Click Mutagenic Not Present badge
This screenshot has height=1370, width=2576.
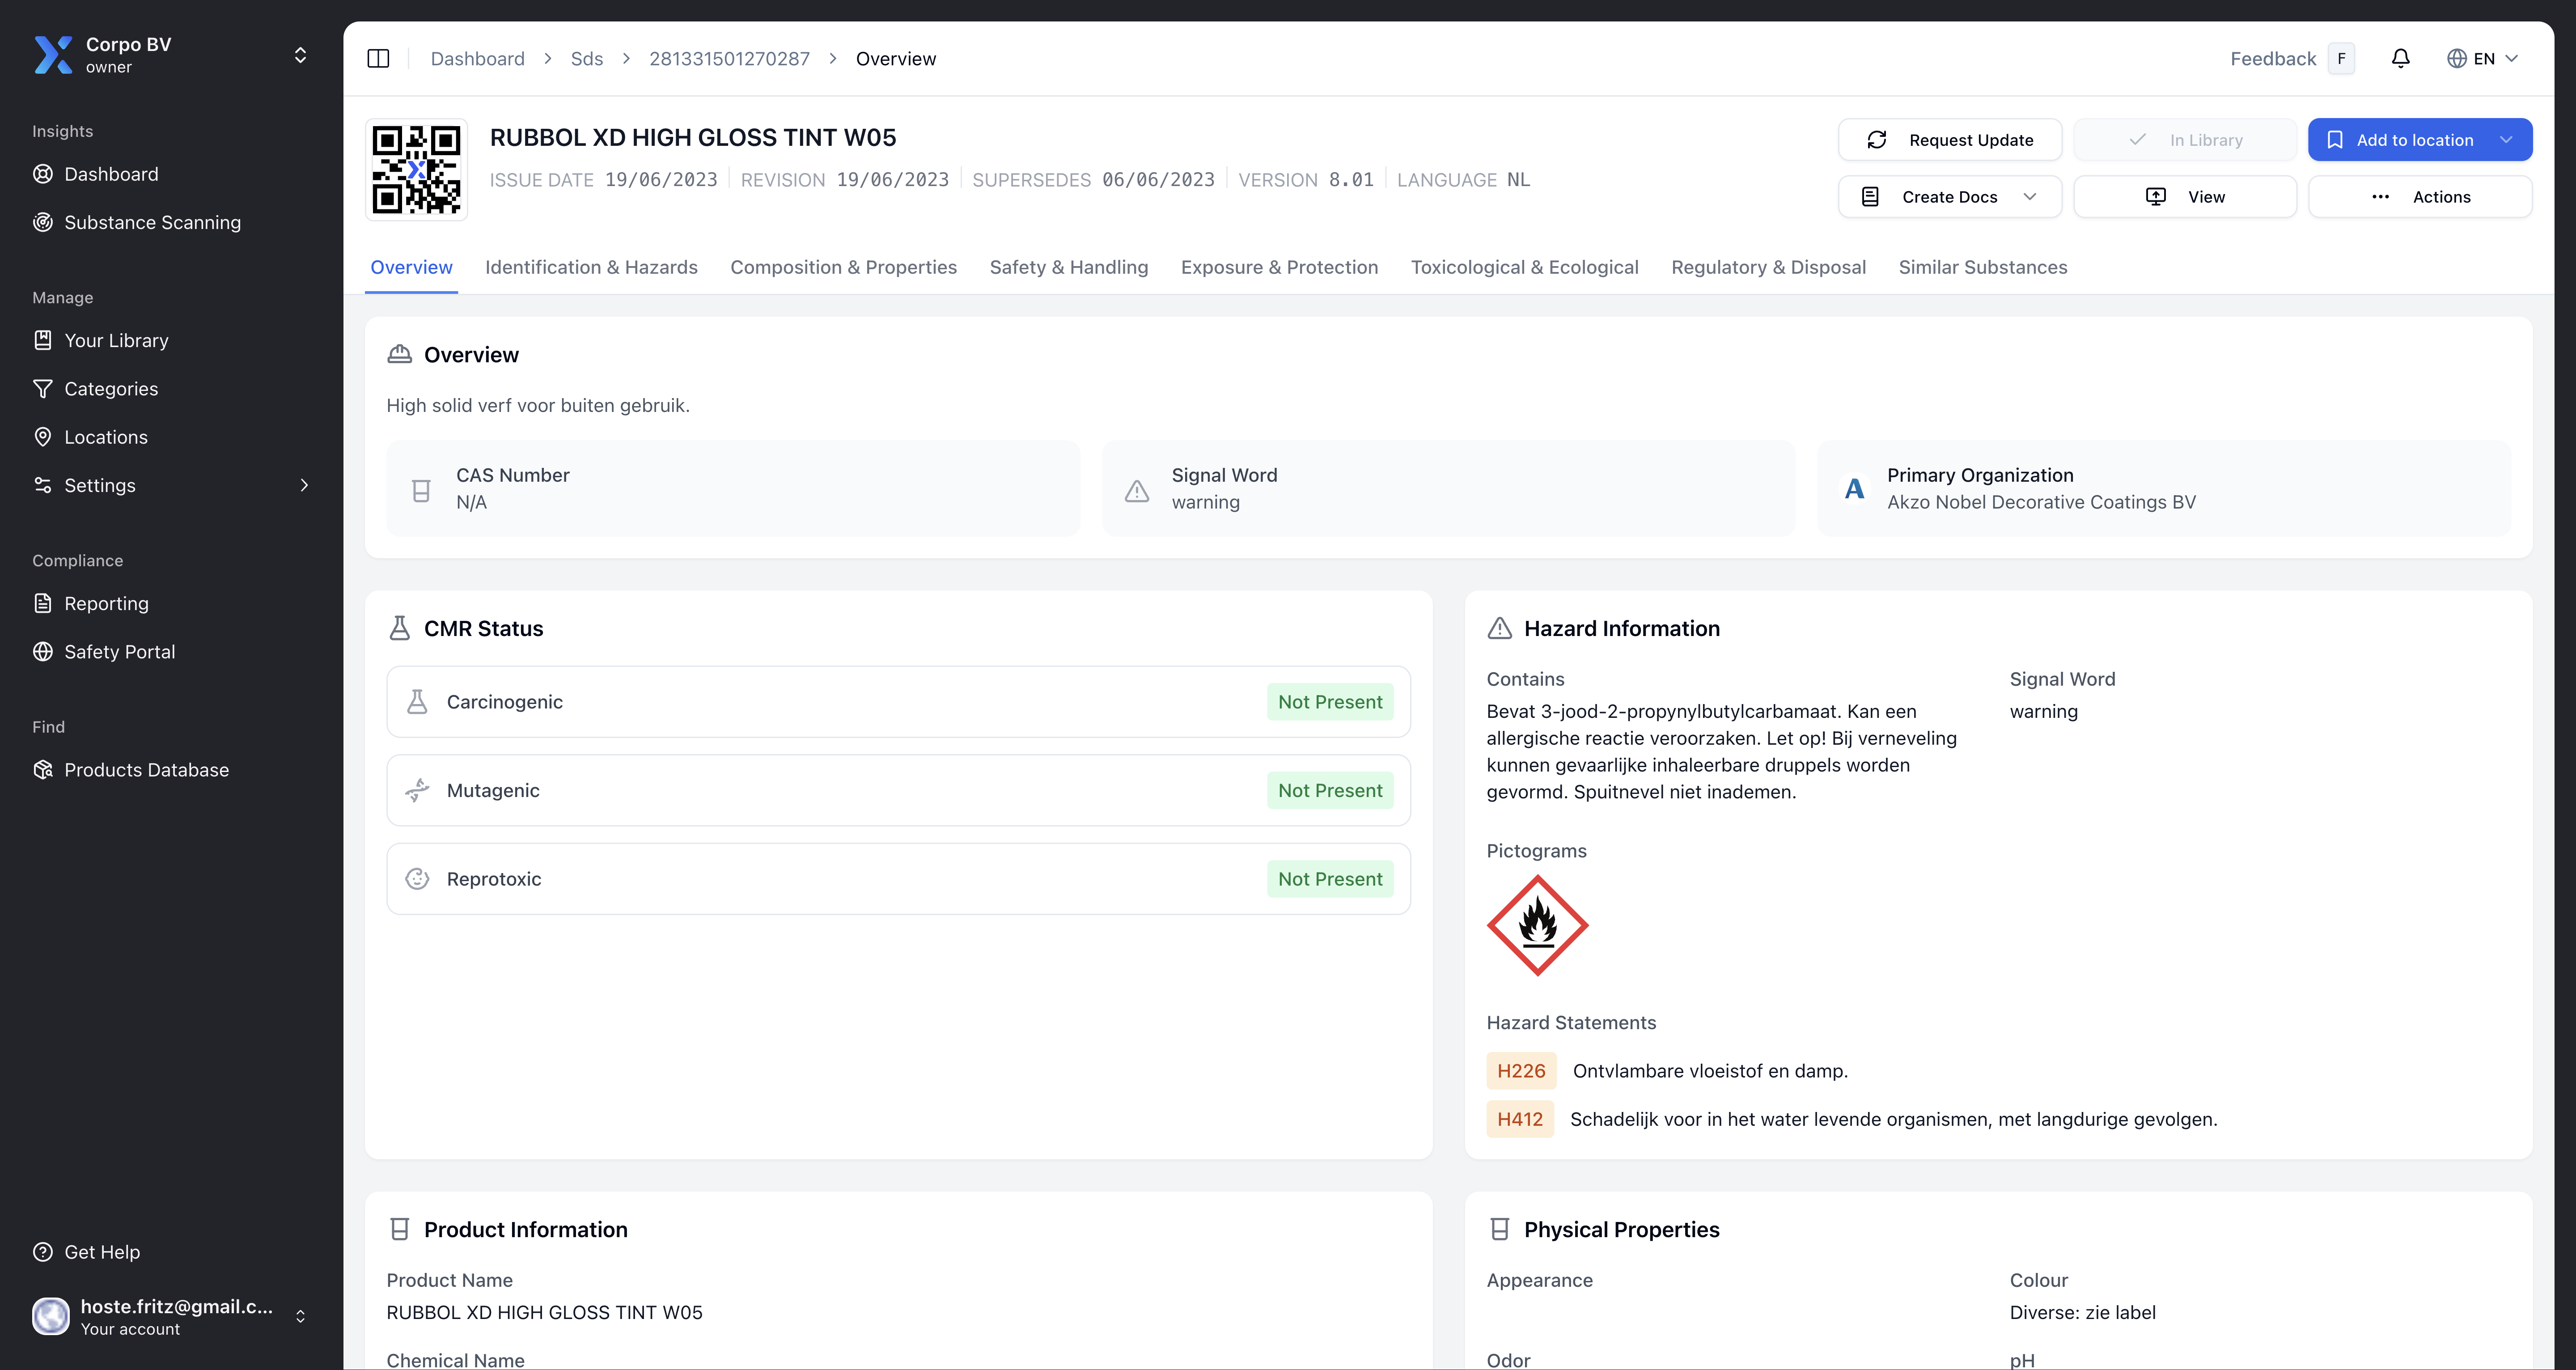click(x=1330, y=790)
